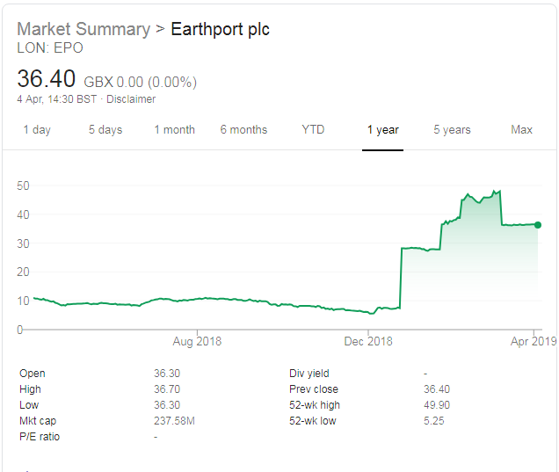Select the YTD tab
Image resolution: width=559 pixels, height=472 pixels.
pos(313,130)
